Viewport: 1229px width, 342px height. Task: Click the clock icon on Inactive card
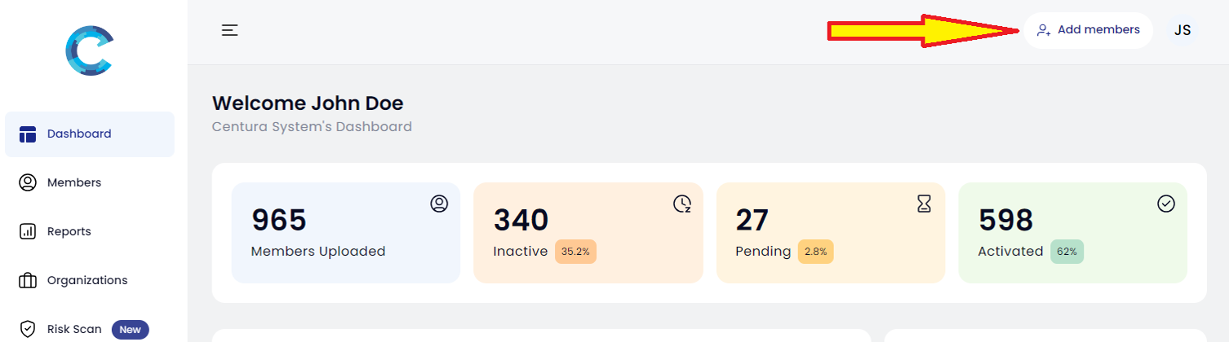pyautogui.click(x=682, y=204)
